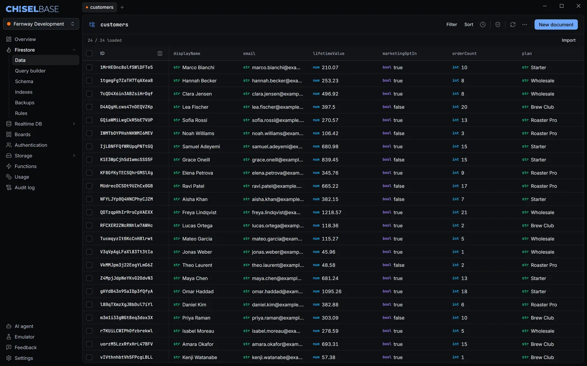Viewport: 587px width, 366px height.
Task: Check the Kenji Watanabe row checkbox
Action: point(89,357)
